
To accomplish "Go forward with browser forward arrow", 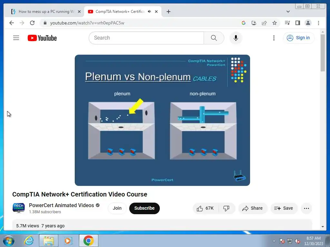I will pyautogui.click(x=22, y=23).
